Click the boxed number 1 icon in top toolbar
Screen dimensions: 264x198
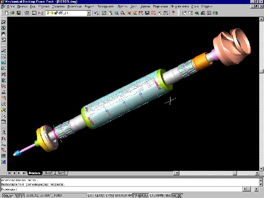pos(209,13)
